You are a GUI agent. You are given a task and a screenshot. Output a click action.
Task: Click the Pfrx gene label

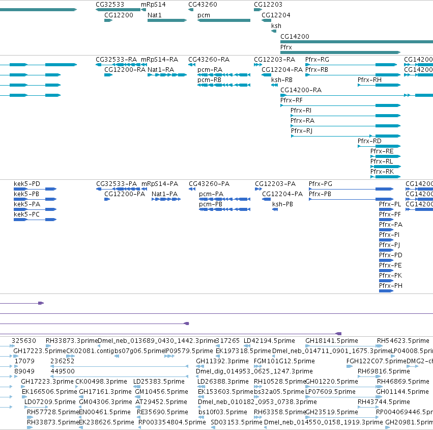coord(286,47)
